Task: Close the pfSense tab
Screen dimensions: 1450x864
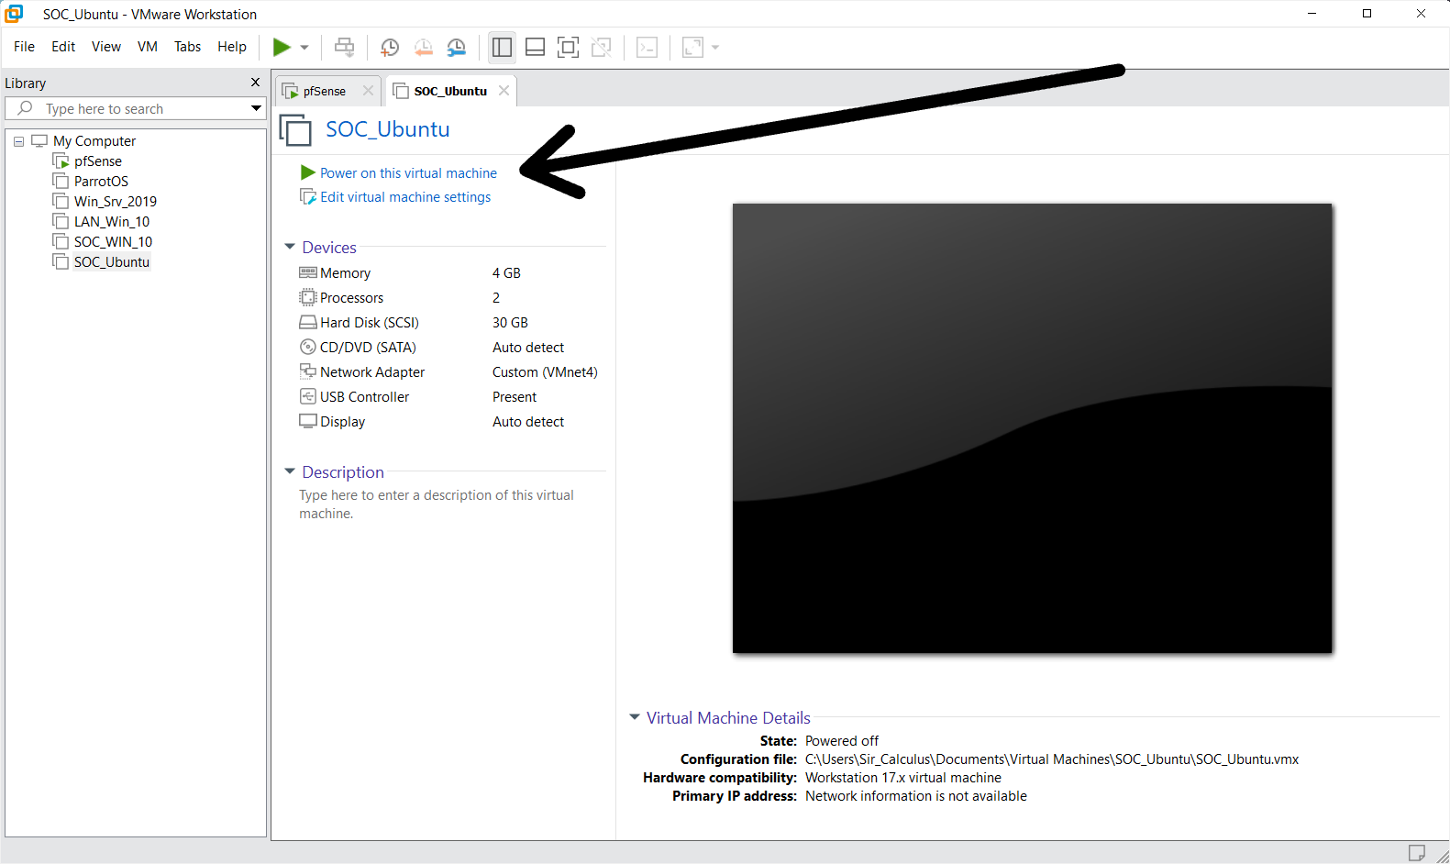Action: tap(368, 91)
